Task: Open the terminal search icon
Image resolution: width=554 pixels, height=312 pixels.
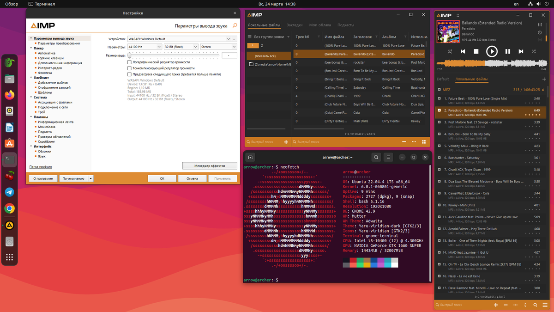Action: [377, 157]
